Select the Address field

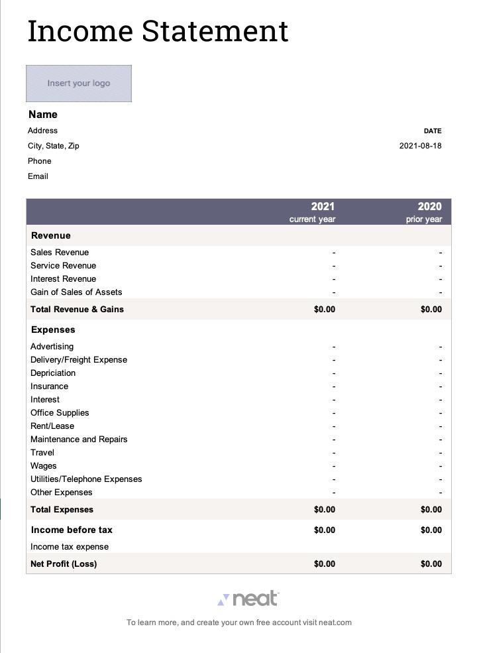click(42, 131)
